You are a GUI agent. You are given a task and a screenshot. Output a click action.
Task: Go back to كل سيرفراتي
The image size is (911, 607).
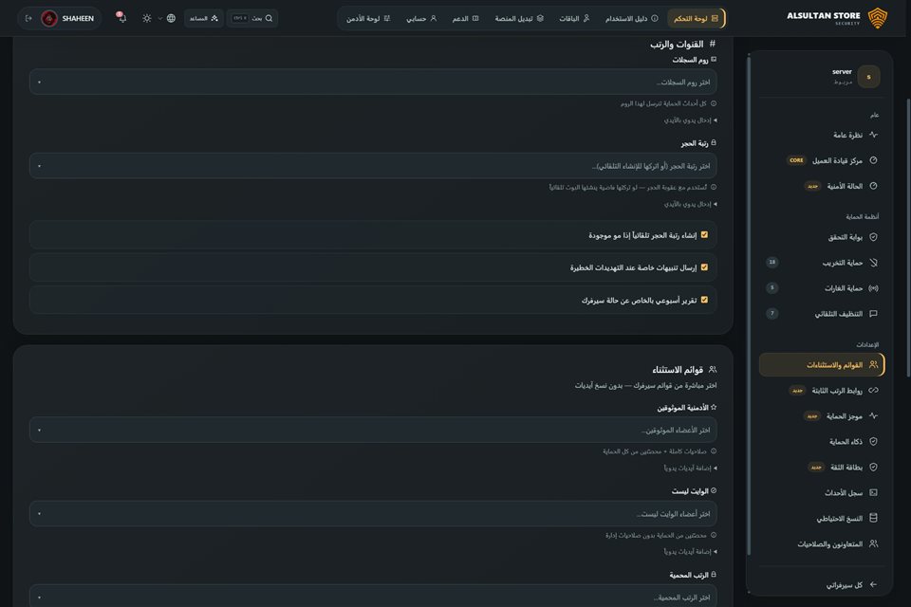[821, 584]
